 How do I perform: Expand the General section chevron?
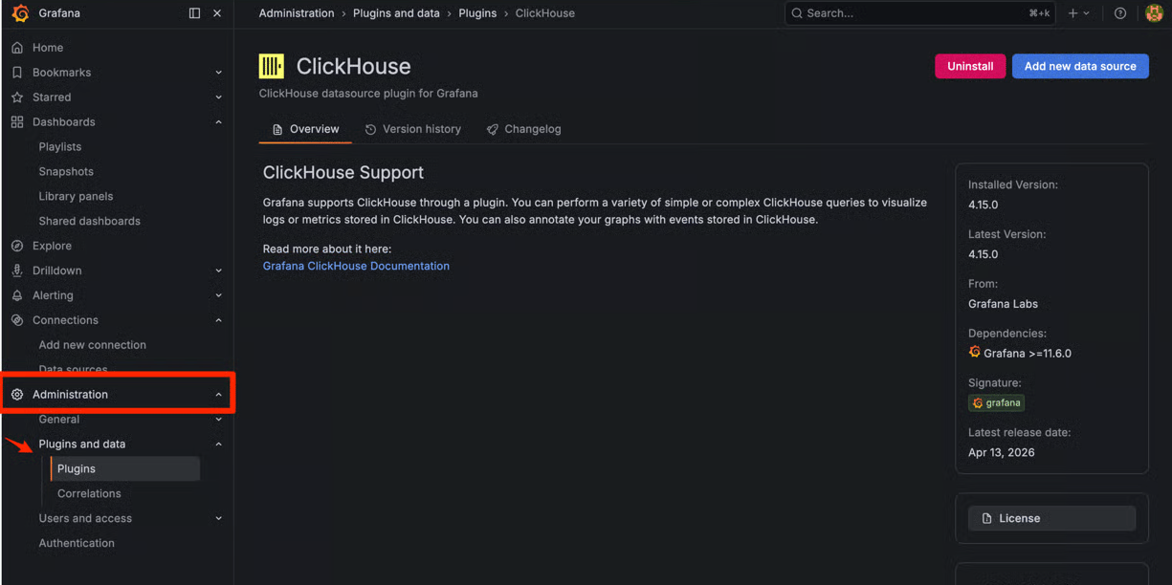coord(218,420)
